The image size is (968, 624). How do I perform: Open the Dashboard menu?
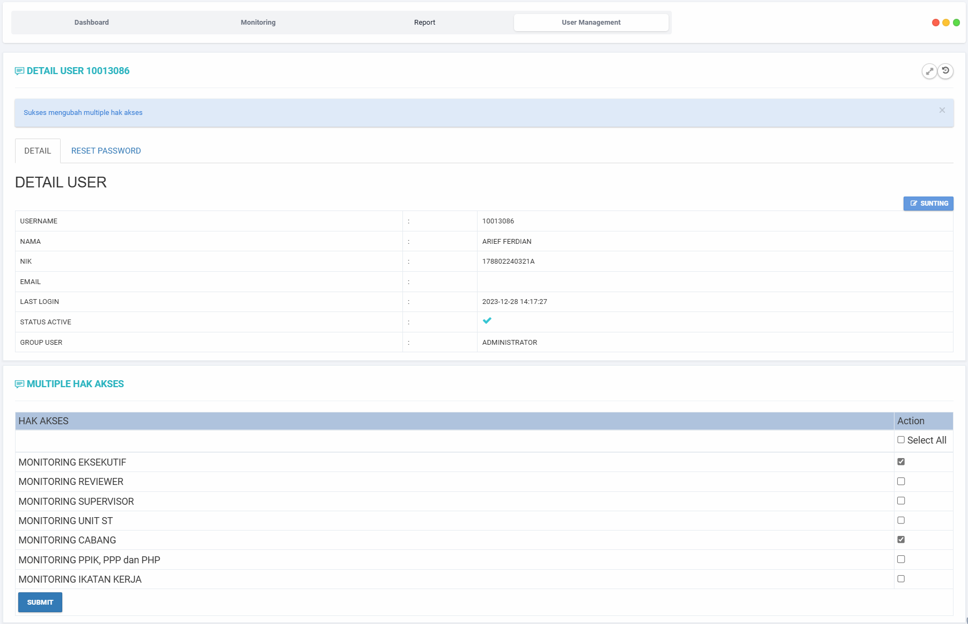(92, 23)
